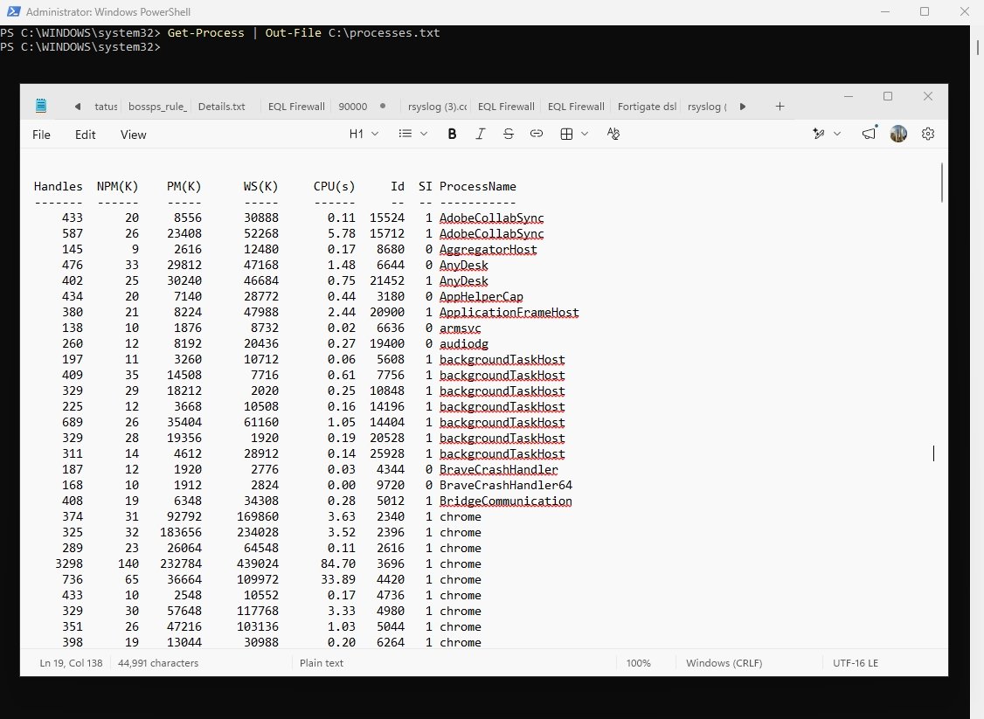Image resolution: width=984 pixels, height=719 pixels.
Task: Switch to the Details.txt tab
Action: (221, 107)
